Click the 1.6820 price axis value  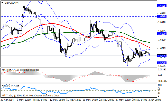(x=162, y=40)
